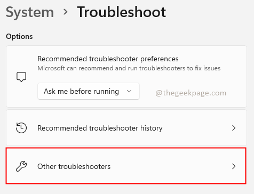Click the Options section heading
254x194 pixels.
pyautogui.click(x=19, y=36)
